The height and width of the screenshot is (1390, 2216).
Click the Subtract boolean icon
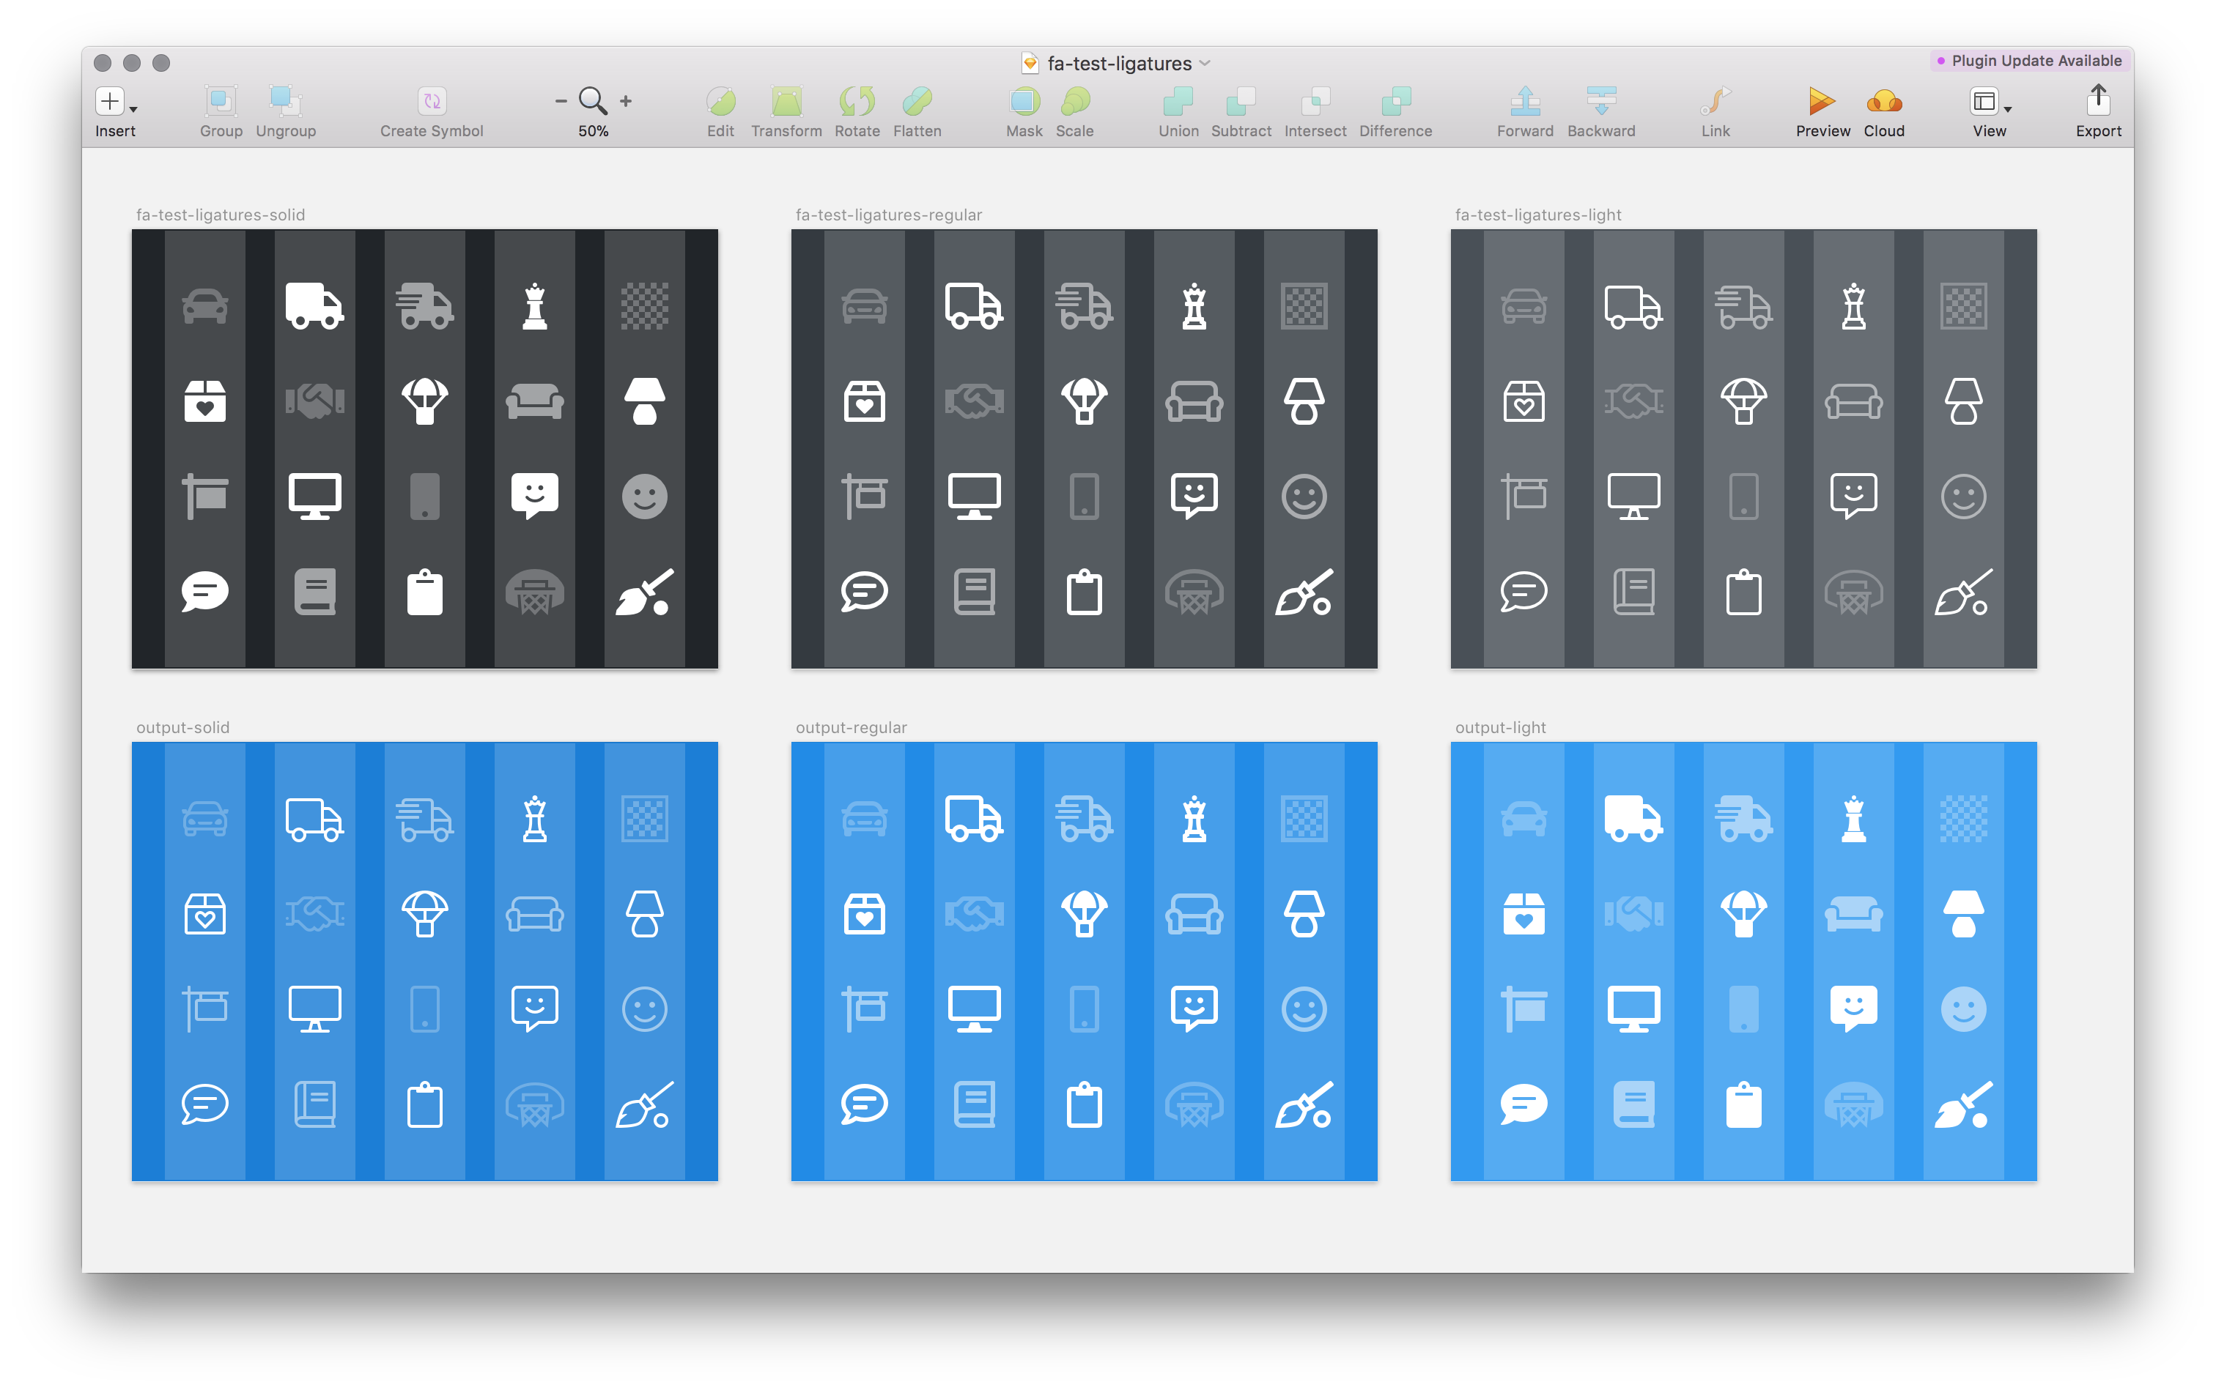[1241, 100]
